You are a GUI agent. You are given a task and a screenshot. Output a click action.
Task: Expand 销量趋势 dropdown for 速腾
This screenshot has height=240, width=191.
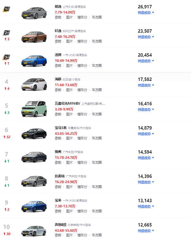point(146,61)
